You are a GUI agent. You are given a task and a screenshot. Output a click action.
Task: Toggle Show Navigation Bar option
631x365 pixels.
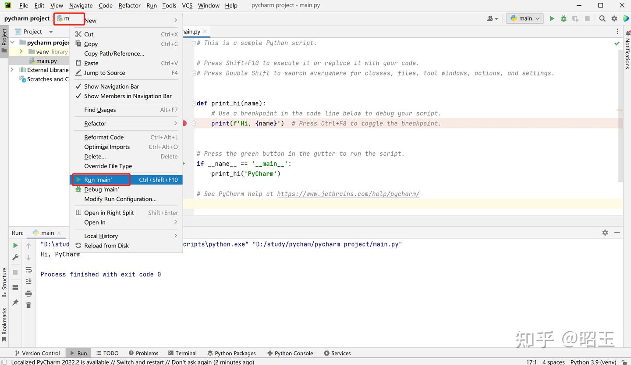click(x=111, y=86)
